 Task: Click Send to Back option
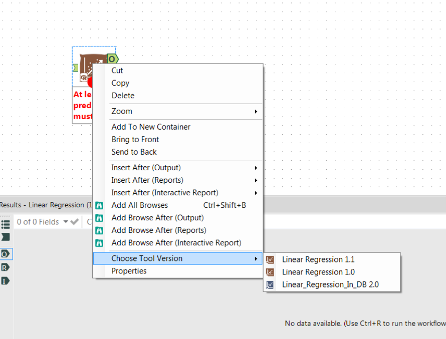click(134, 152)
